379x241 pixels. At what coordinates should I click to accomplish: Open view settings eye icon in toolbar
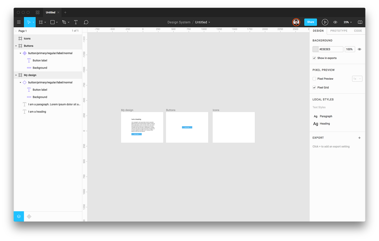click(335, 22)
